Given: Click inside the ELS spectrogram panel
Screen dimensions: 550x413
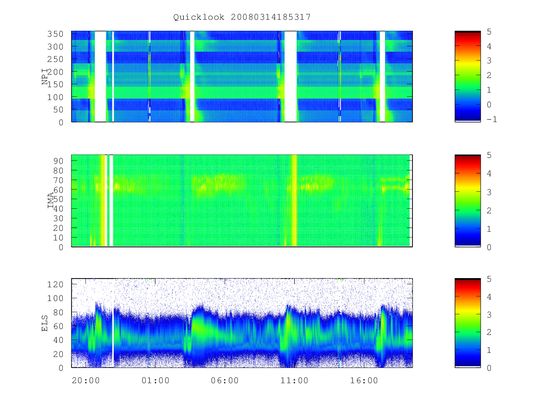Looking at the screenshot, I should (242, 323).
